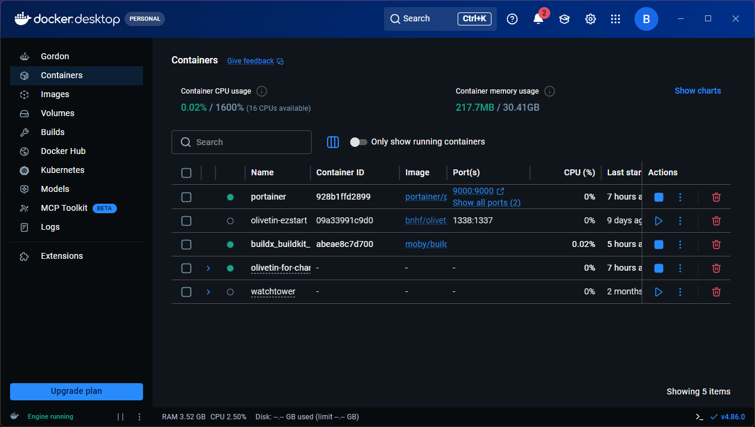
Task: Check the olivetin-ezstart row checkbox
Action: coord(186,221)
